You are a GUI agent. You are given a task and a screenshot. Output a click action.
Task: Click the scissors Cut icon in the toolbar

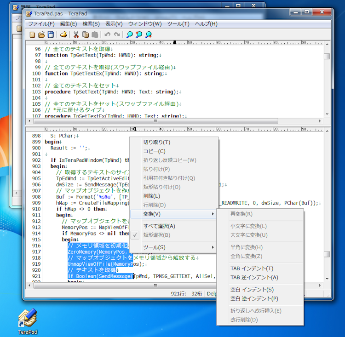point(76,34)
